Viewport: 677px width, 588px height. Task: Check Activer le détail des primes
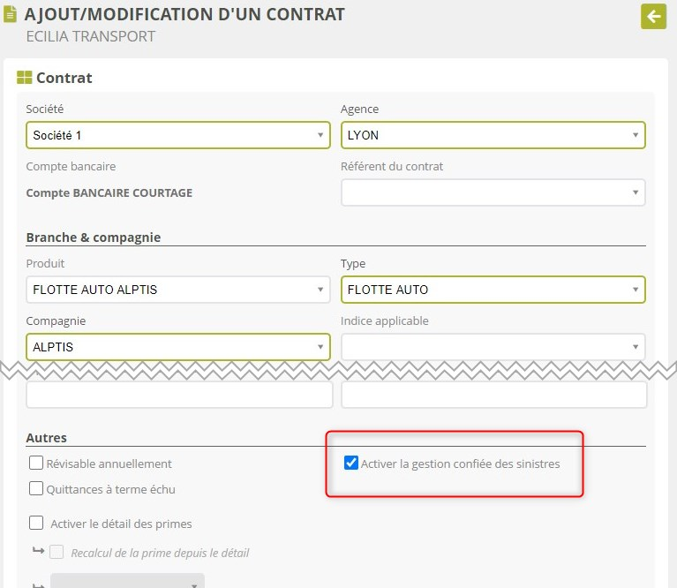36,523
